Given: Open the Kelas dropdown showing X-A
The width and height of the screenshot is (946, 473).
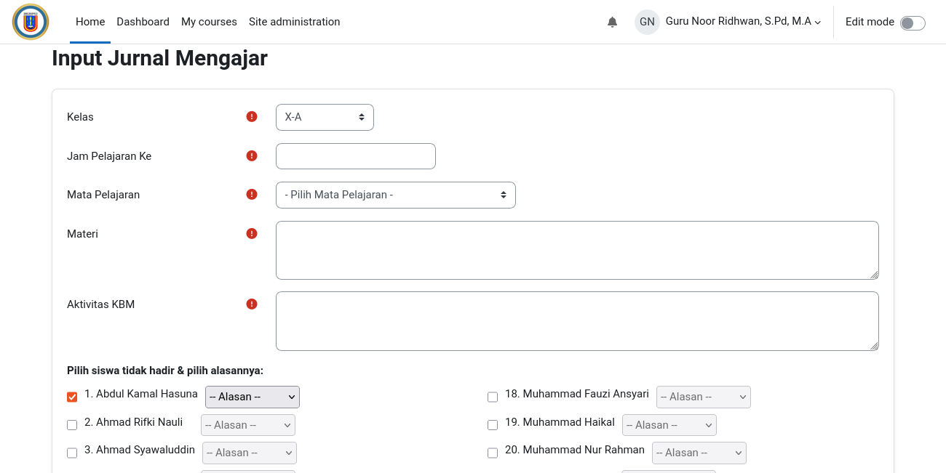Looking at the screenshot, I should pos(325,117).
